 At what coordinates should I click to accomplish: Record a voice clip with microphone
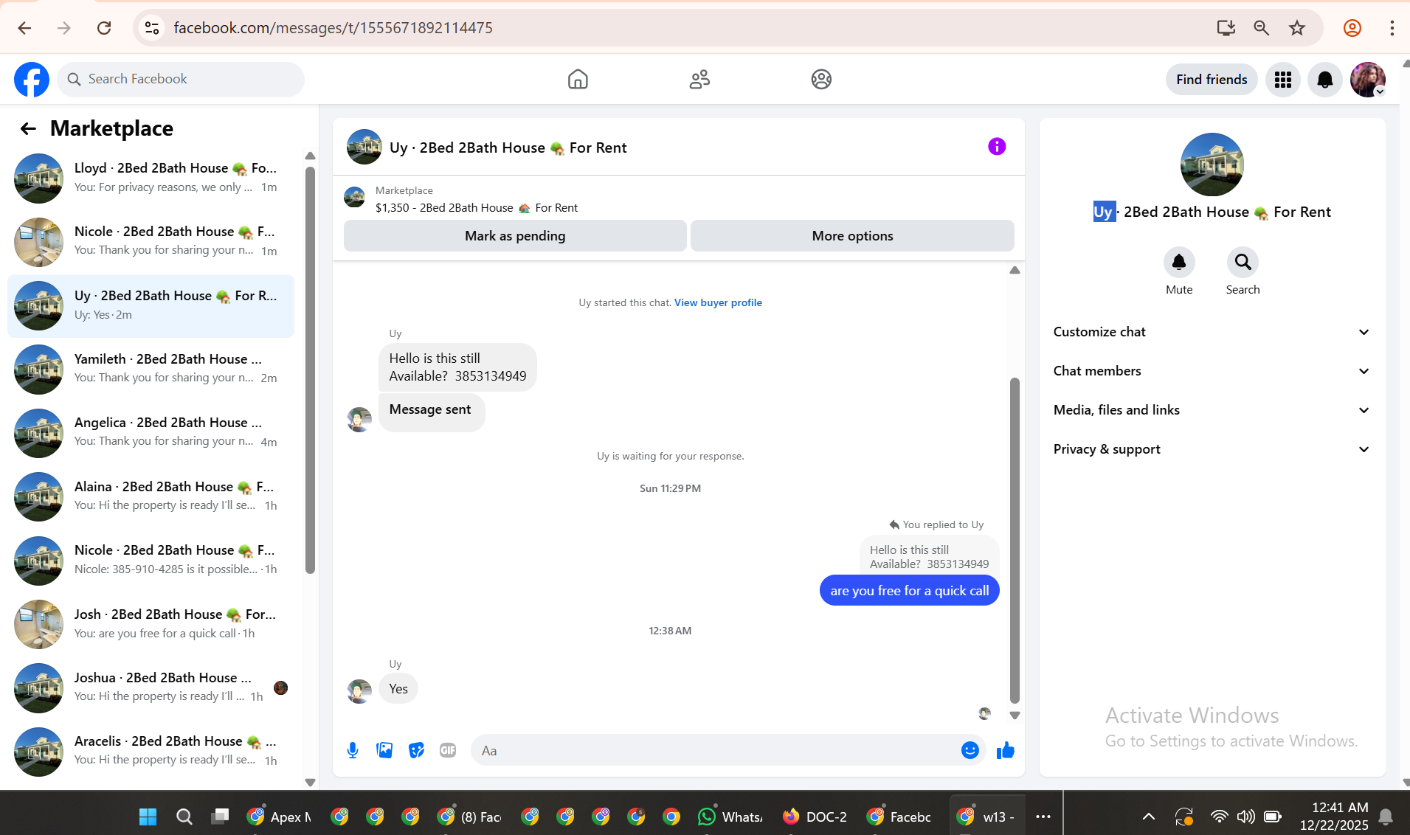coord(353,750)
